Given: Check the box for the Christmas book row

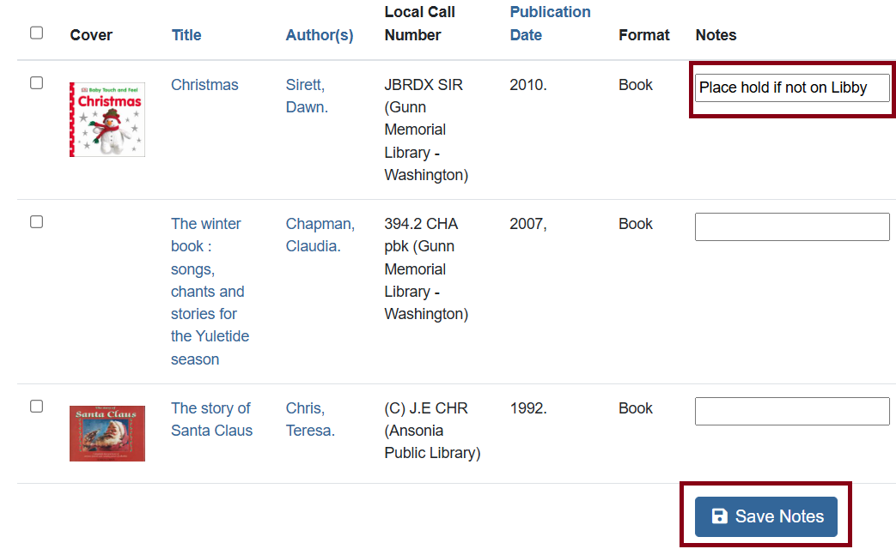Looking at the screenshot, I should tap(36, 83).
